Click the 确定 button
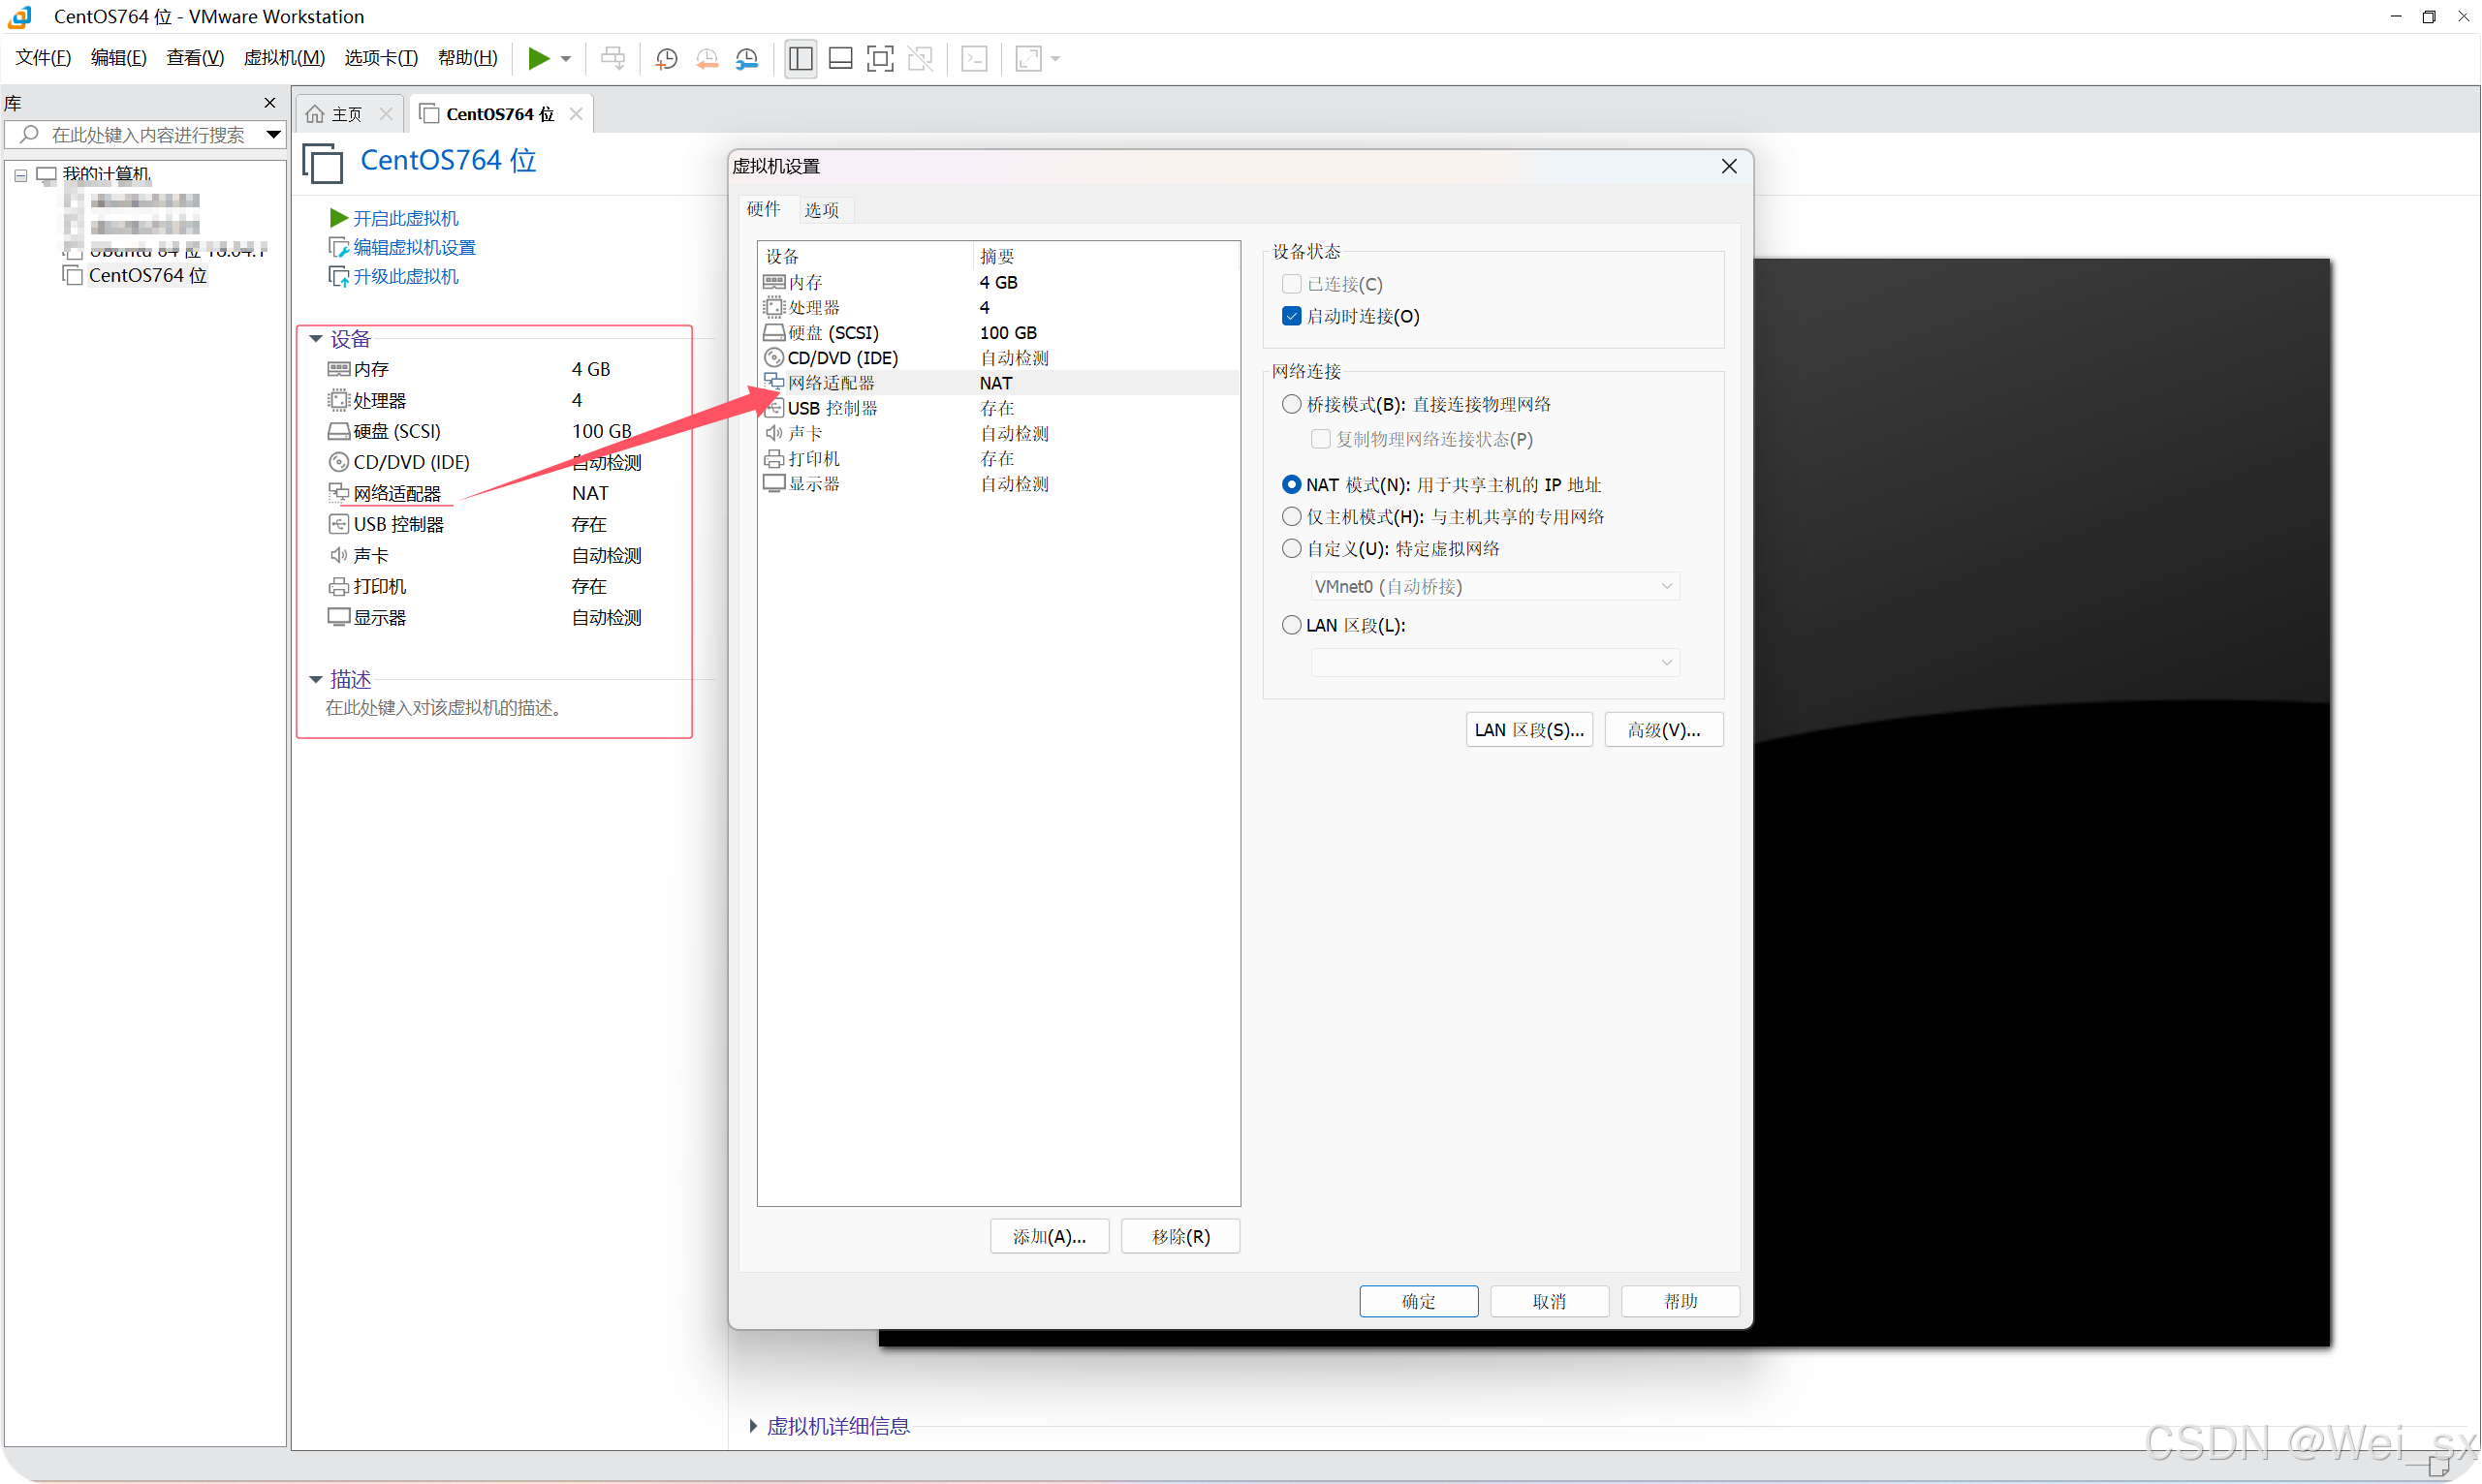Image resolution: width=2482 pixels, height=1484 pixels. [x=1418, y=1301]
